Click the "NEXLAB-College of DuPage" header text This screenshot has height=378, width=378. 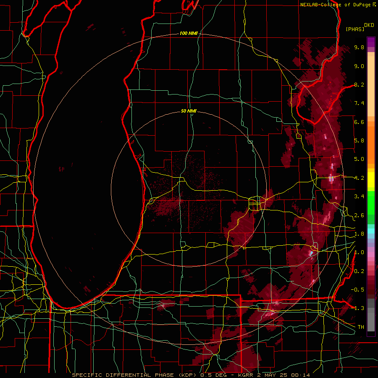click(336, 5)
